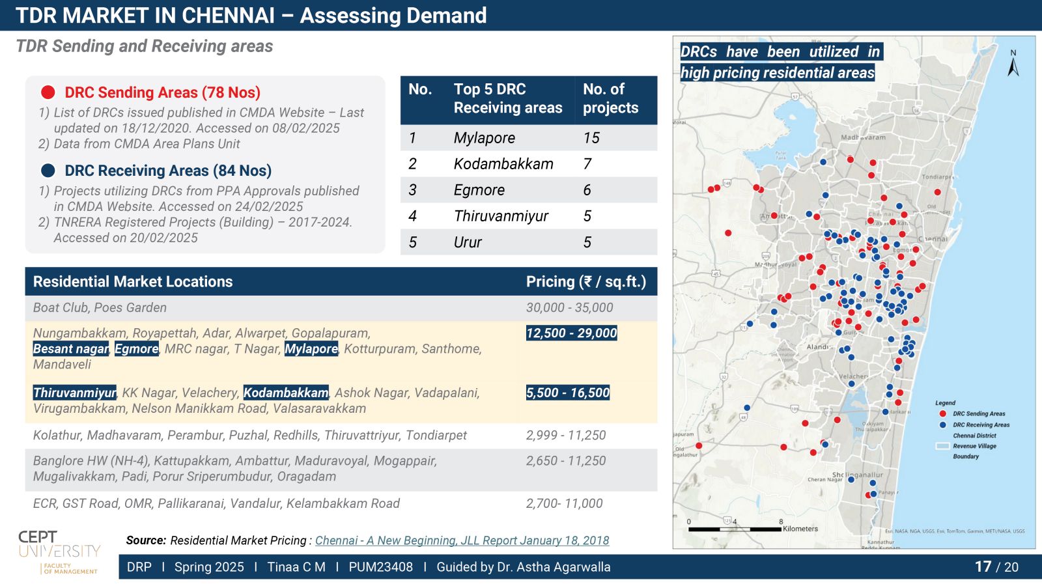The width and height of the screenshot is (1042, 586).
Task: Click the CEPT University logo
Action: pos(59,552)
